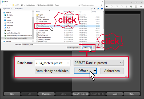Select Downloads in the navigation tree
Screen dimensions: 144x99
point(10,25)
